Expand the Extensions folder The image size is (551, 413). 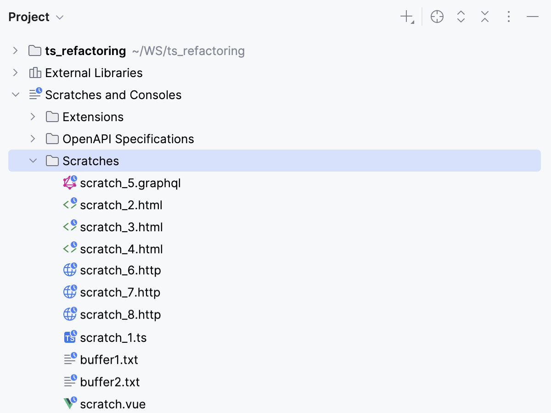click(33, 117)
